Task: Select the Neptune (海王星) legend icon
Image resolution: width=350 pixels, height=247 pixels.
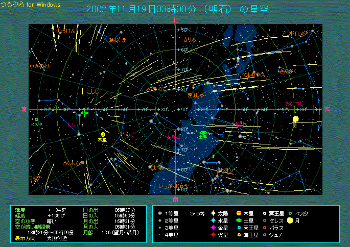Action: pos(239,235)
